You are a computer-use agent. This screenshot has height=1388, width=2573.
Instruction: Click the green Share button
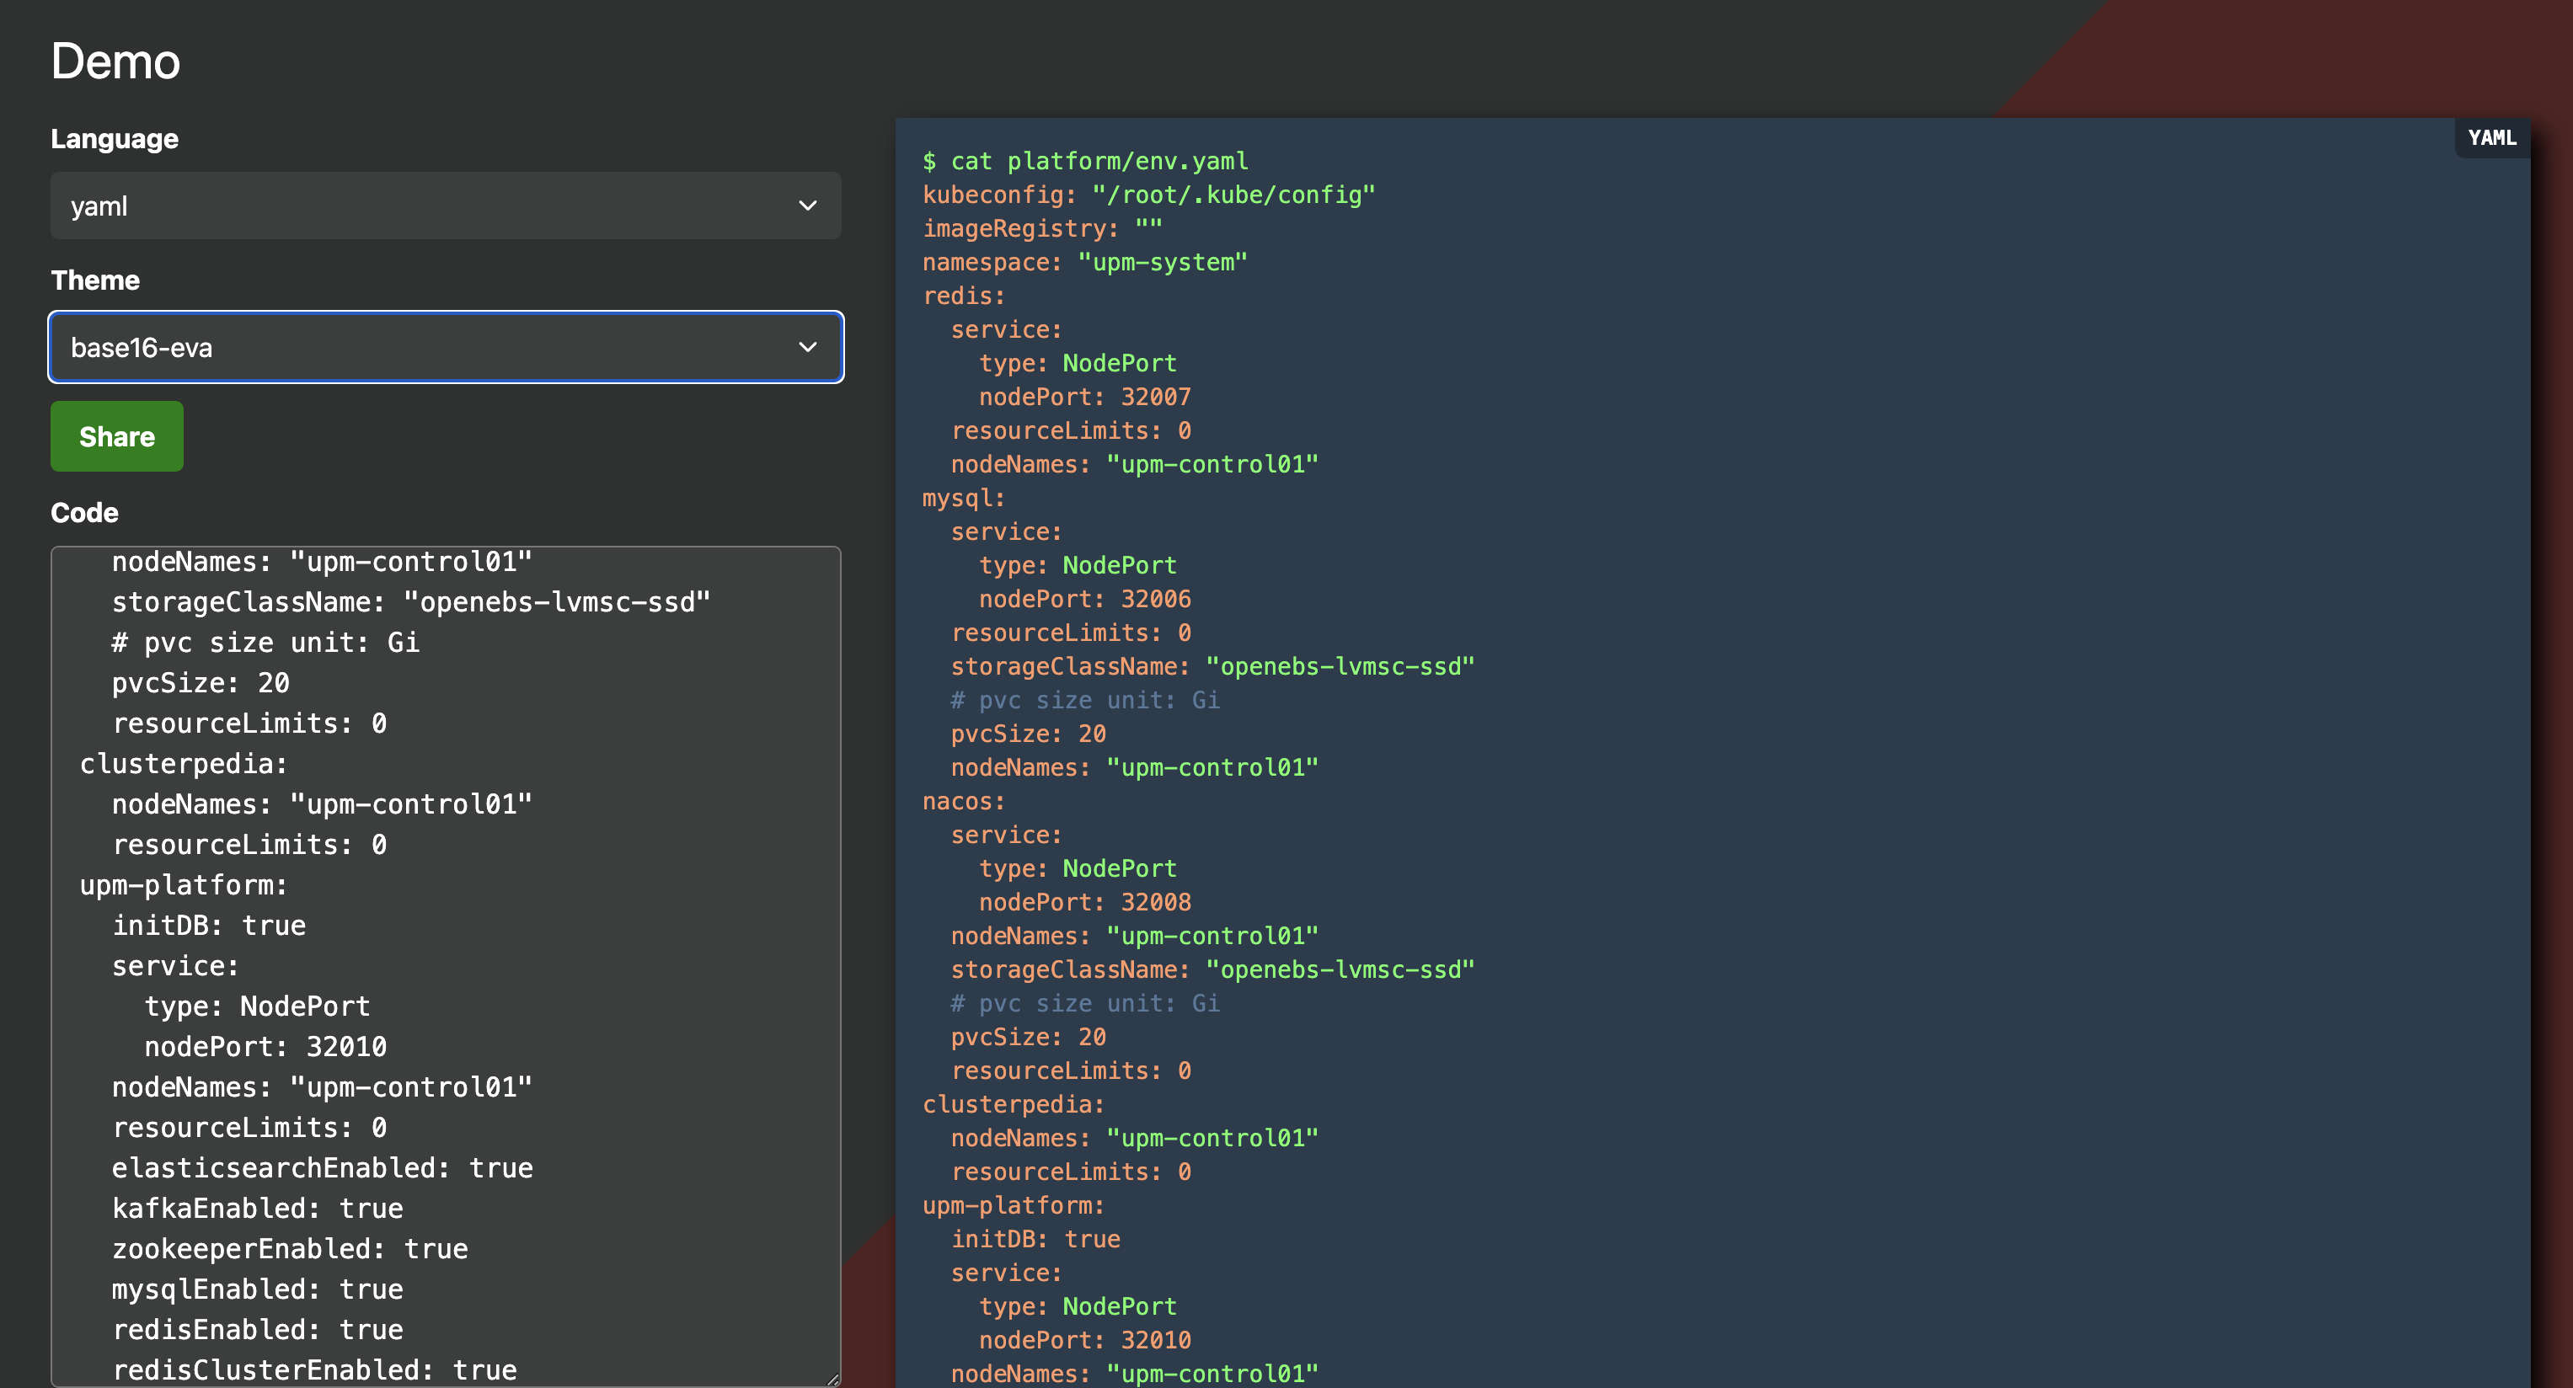[x=117, y=436]
